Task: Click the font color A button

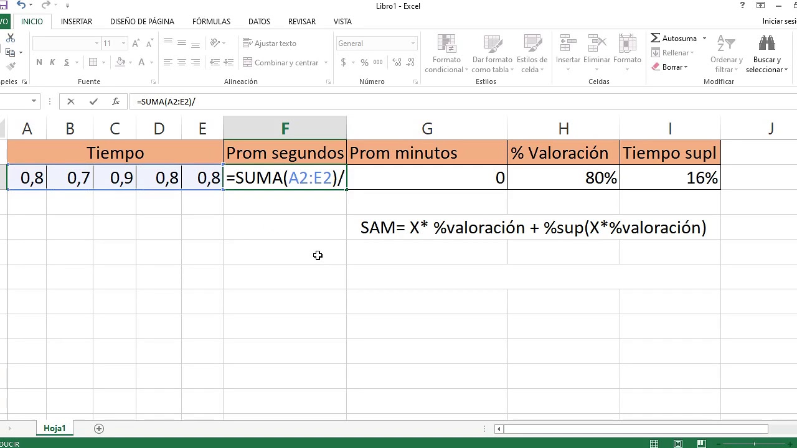Action: pyautogui.click(x=141, y=62)
